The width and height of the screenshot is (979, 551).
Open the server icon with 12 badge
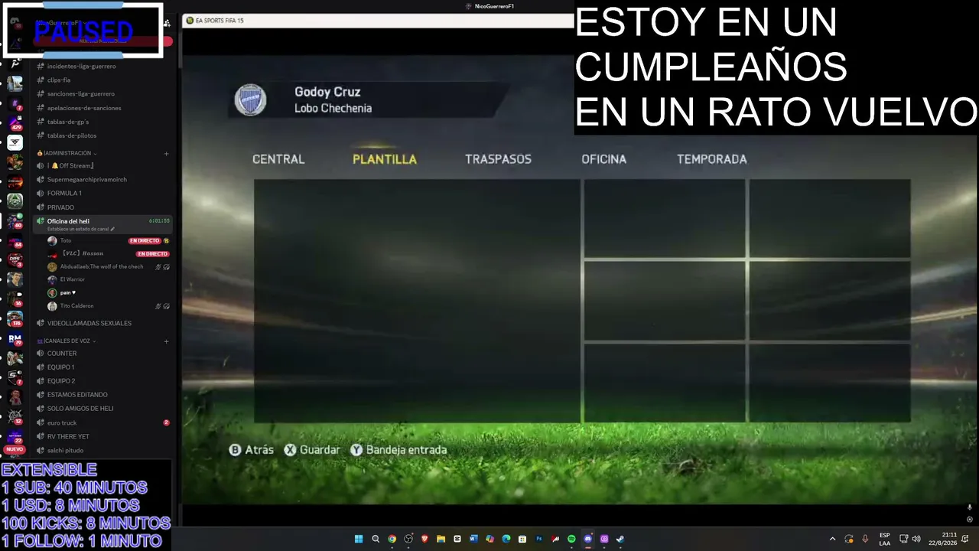click(x=15, y=417)
